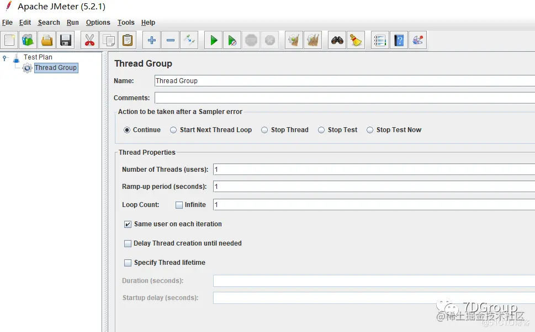This screenshot has width=535, height=332.
Task: Click Start no pauses icon
Action: point(232,40)
